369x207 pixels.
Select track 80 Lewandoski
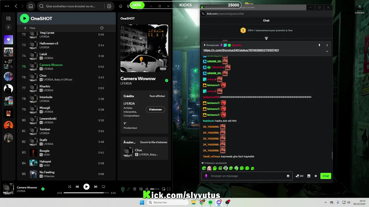[66, 120]
